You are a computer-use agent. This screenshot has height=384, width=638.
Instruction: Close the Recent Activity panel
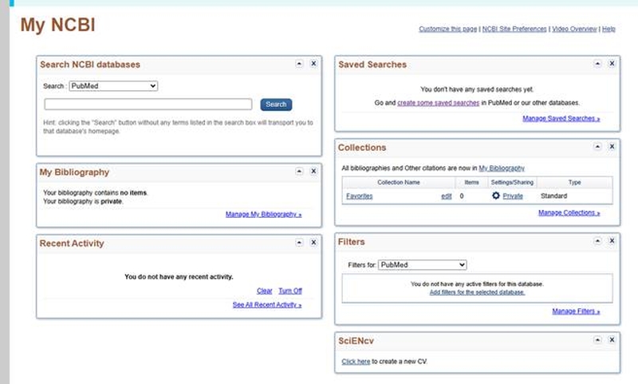[x=313, y=242]
